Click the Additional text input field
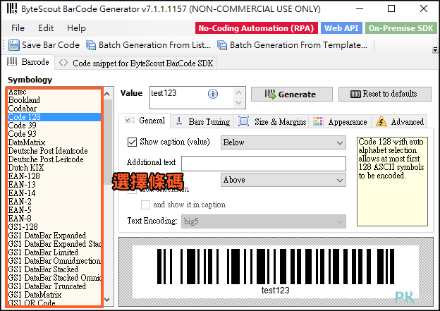Screen dimensions: 440x311 pos(264,164)
